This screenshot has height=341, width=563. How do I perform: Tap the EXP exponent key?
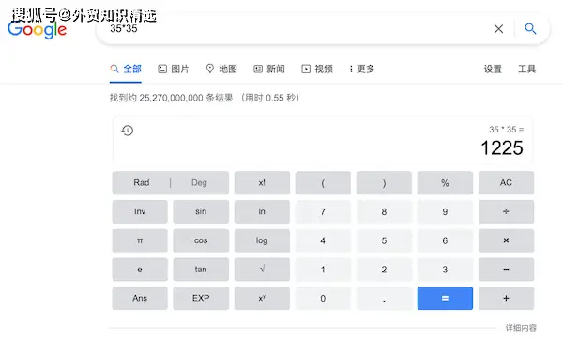pos(201,298)
